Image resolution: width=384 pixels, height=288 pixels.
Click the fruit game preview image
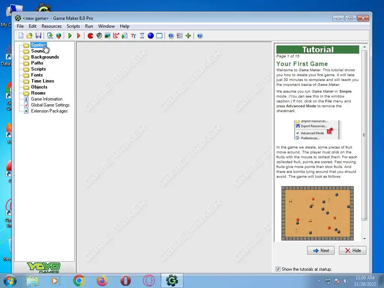click(317, 213)
